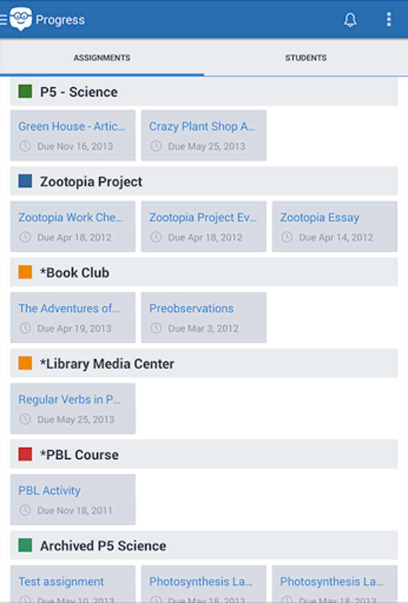408x603 pixels.
Task: Click clock icon on PBL Activity card
Action: [x=25, y=510]
